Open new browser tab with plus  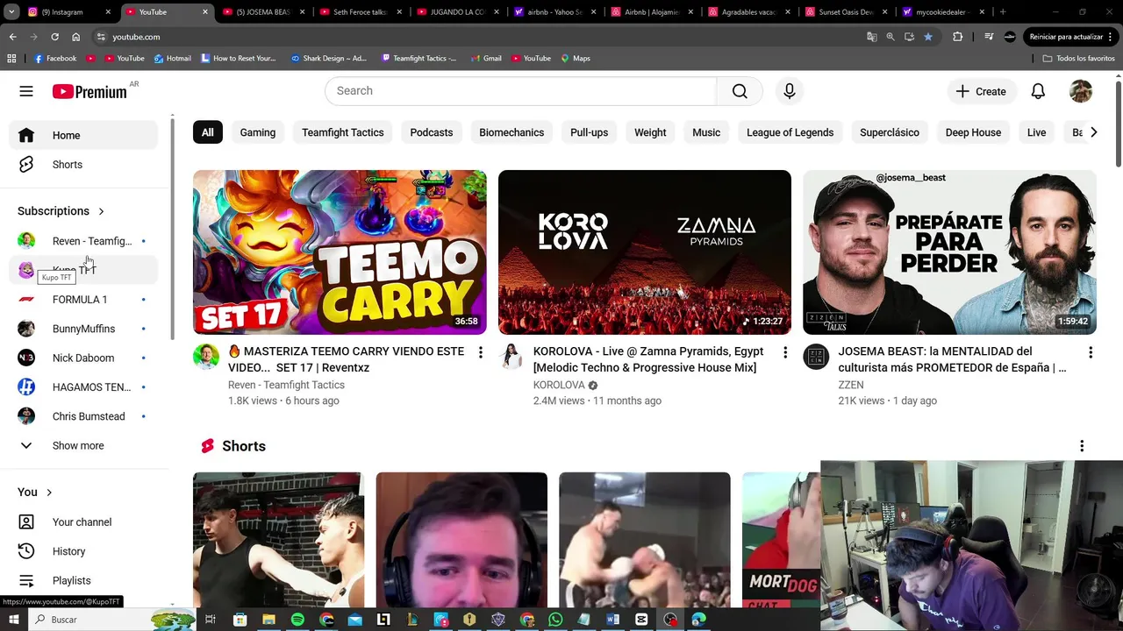(x=1003, y=12)
